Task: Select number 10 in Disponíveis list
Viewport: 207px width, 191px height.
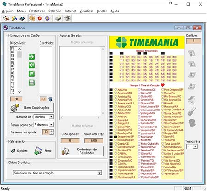Action: pos(12,80)
